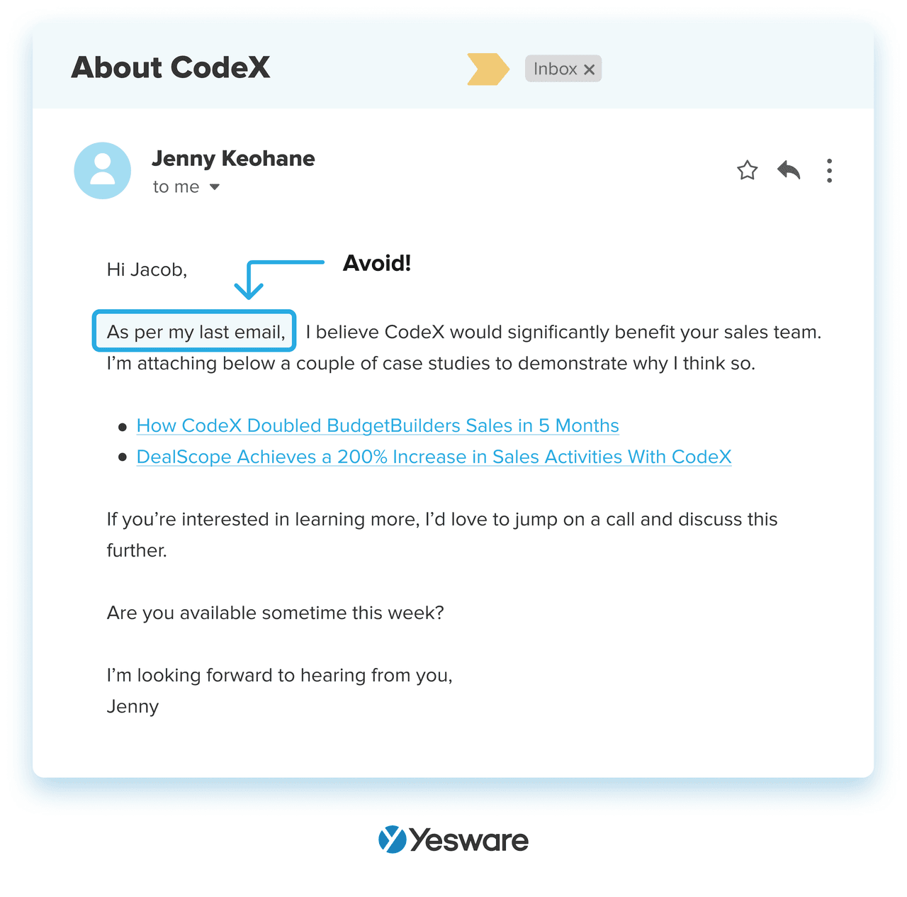Screen dimensions: 907x897
Task: Click the Yesware logo icon
Action: [392, 840]
